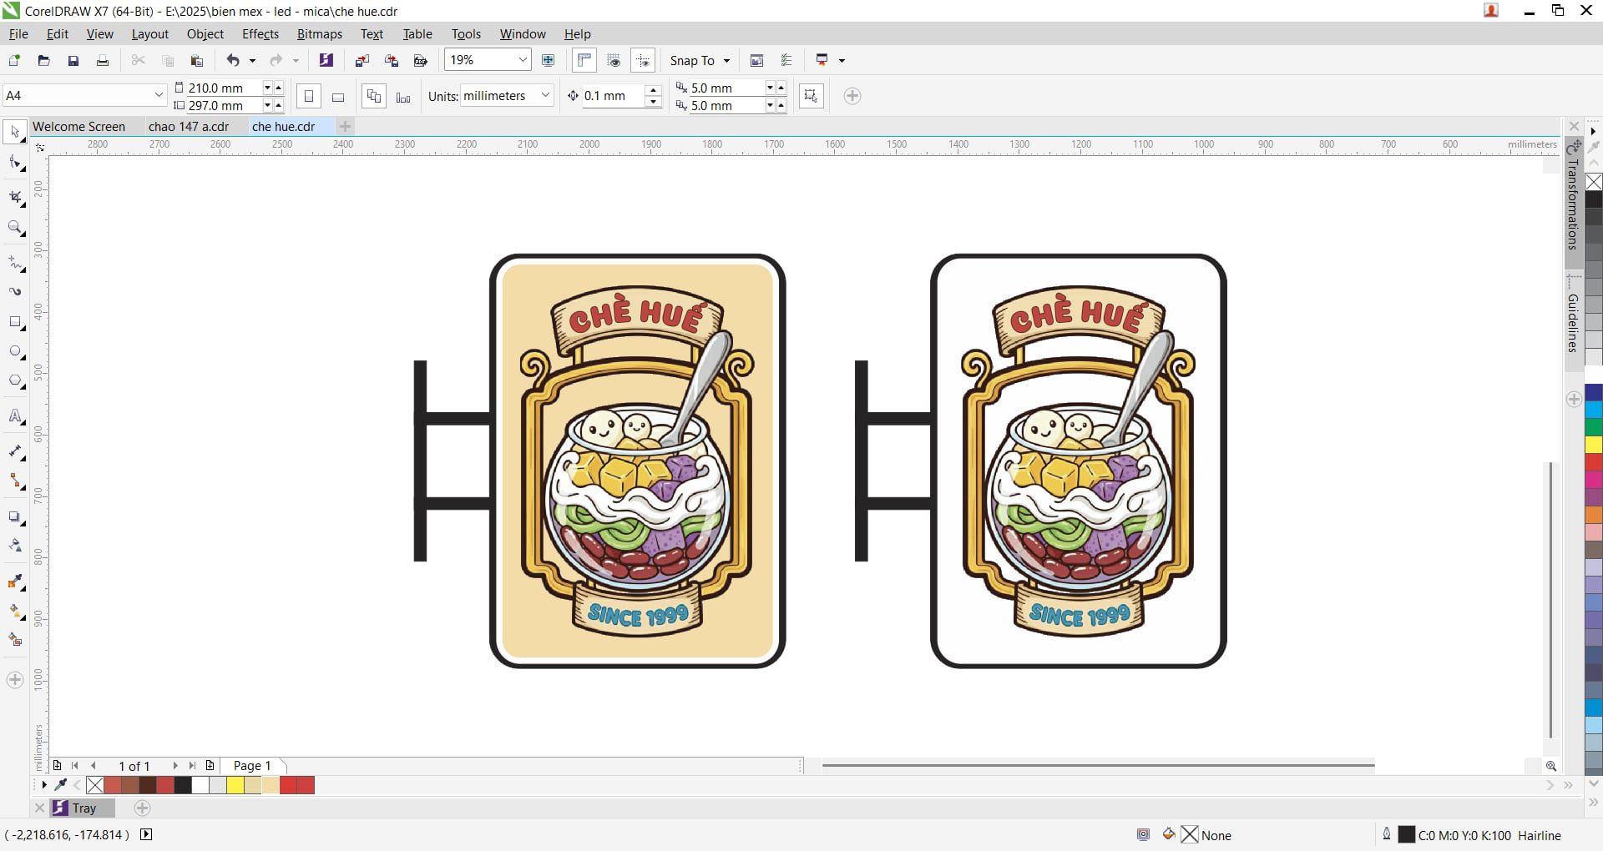Select the Zoom tool in toolbox
1603x851 pixels.
pos(15,228)
